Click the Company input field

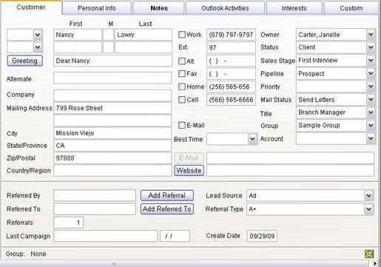112,95
